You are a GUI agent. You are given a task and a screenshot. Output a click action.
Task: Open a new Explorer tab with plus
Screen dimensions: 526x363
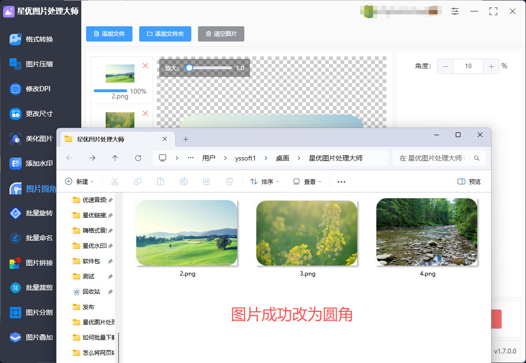186,139
